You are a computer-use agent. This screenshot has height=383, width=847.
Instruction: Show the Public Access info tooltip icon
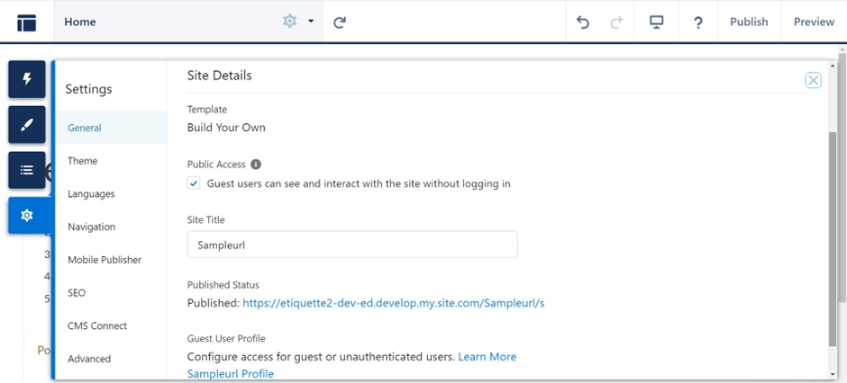(256, 165)
